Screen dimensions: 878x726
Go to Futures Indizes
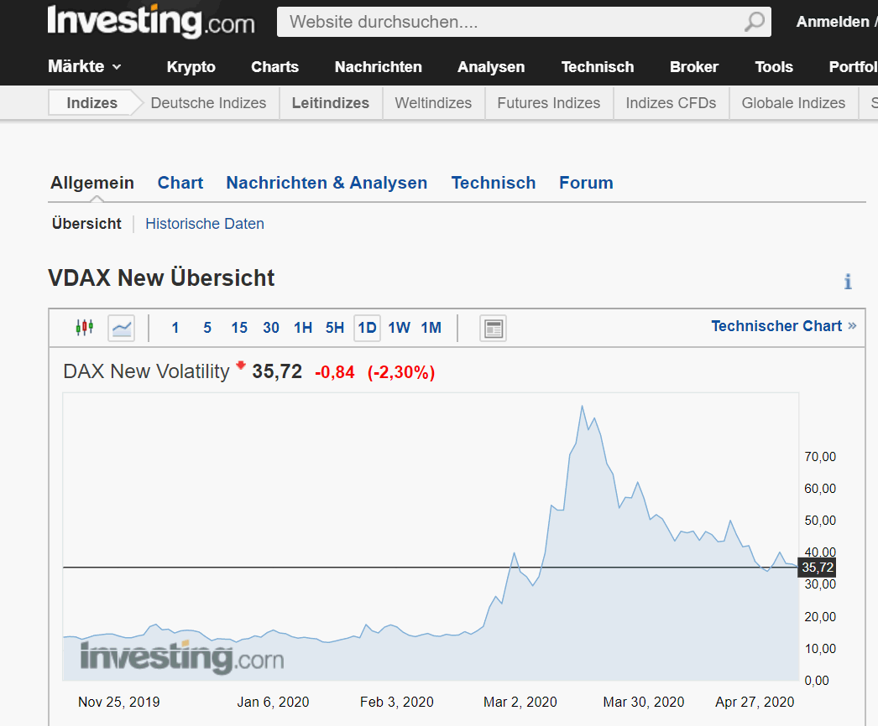click(549, 103)
